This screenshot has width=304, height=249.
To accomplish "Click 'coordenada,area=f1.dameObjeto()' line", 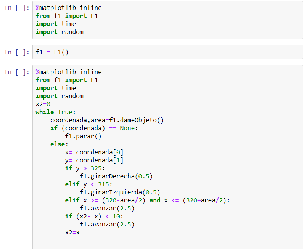I will pyautogui.click(x=107, y=120).
